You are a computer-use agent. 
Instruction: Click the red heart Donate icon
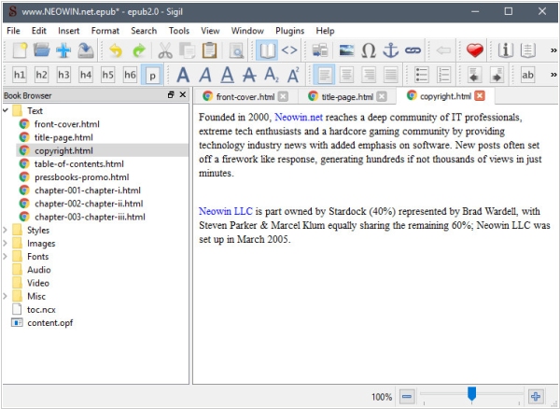[x=474, y=50]
